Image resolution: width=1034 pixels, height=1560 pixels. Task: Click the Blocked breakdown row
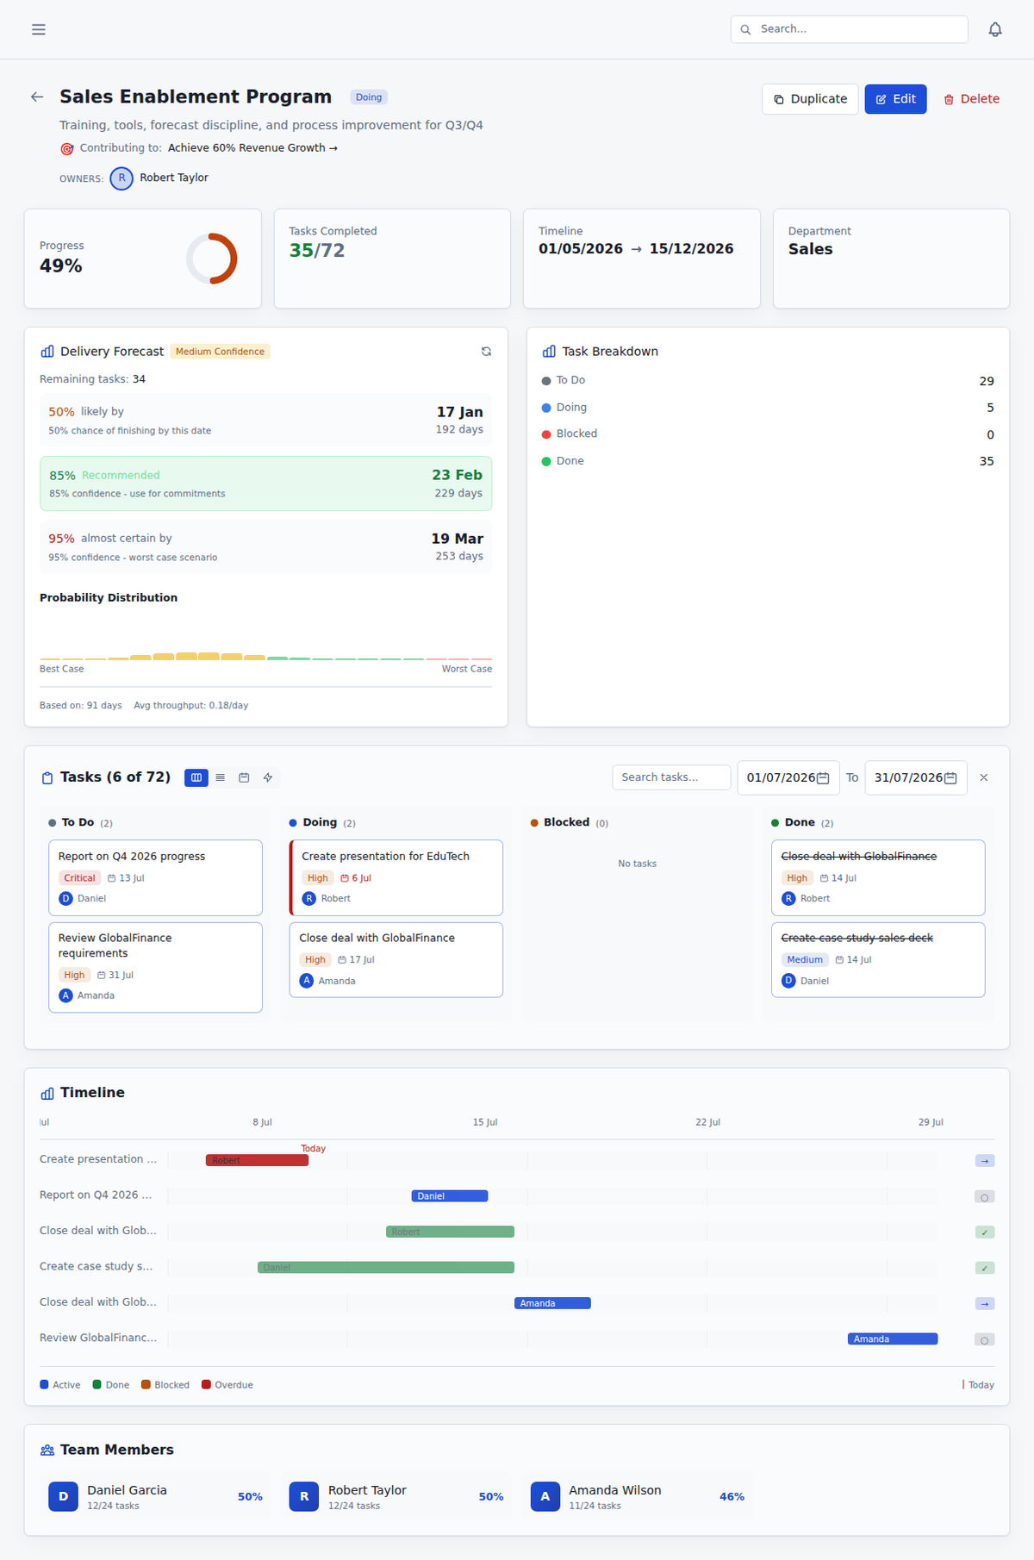(x=768, y=434)
